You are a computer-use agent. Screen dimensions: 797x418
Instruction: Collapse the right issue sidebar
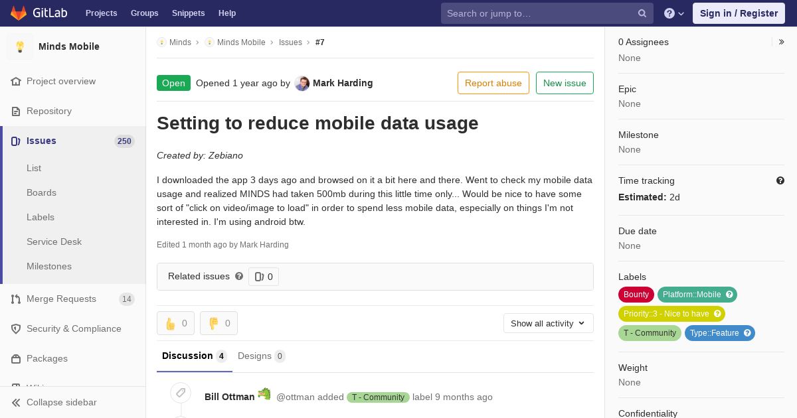[x=782, y=42]
